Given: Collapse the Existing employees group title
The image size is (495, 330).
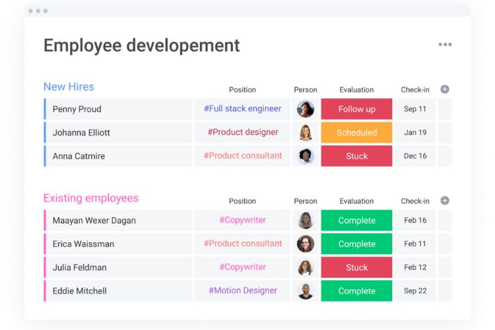Looking at the screenshot, I should (91, 198).
